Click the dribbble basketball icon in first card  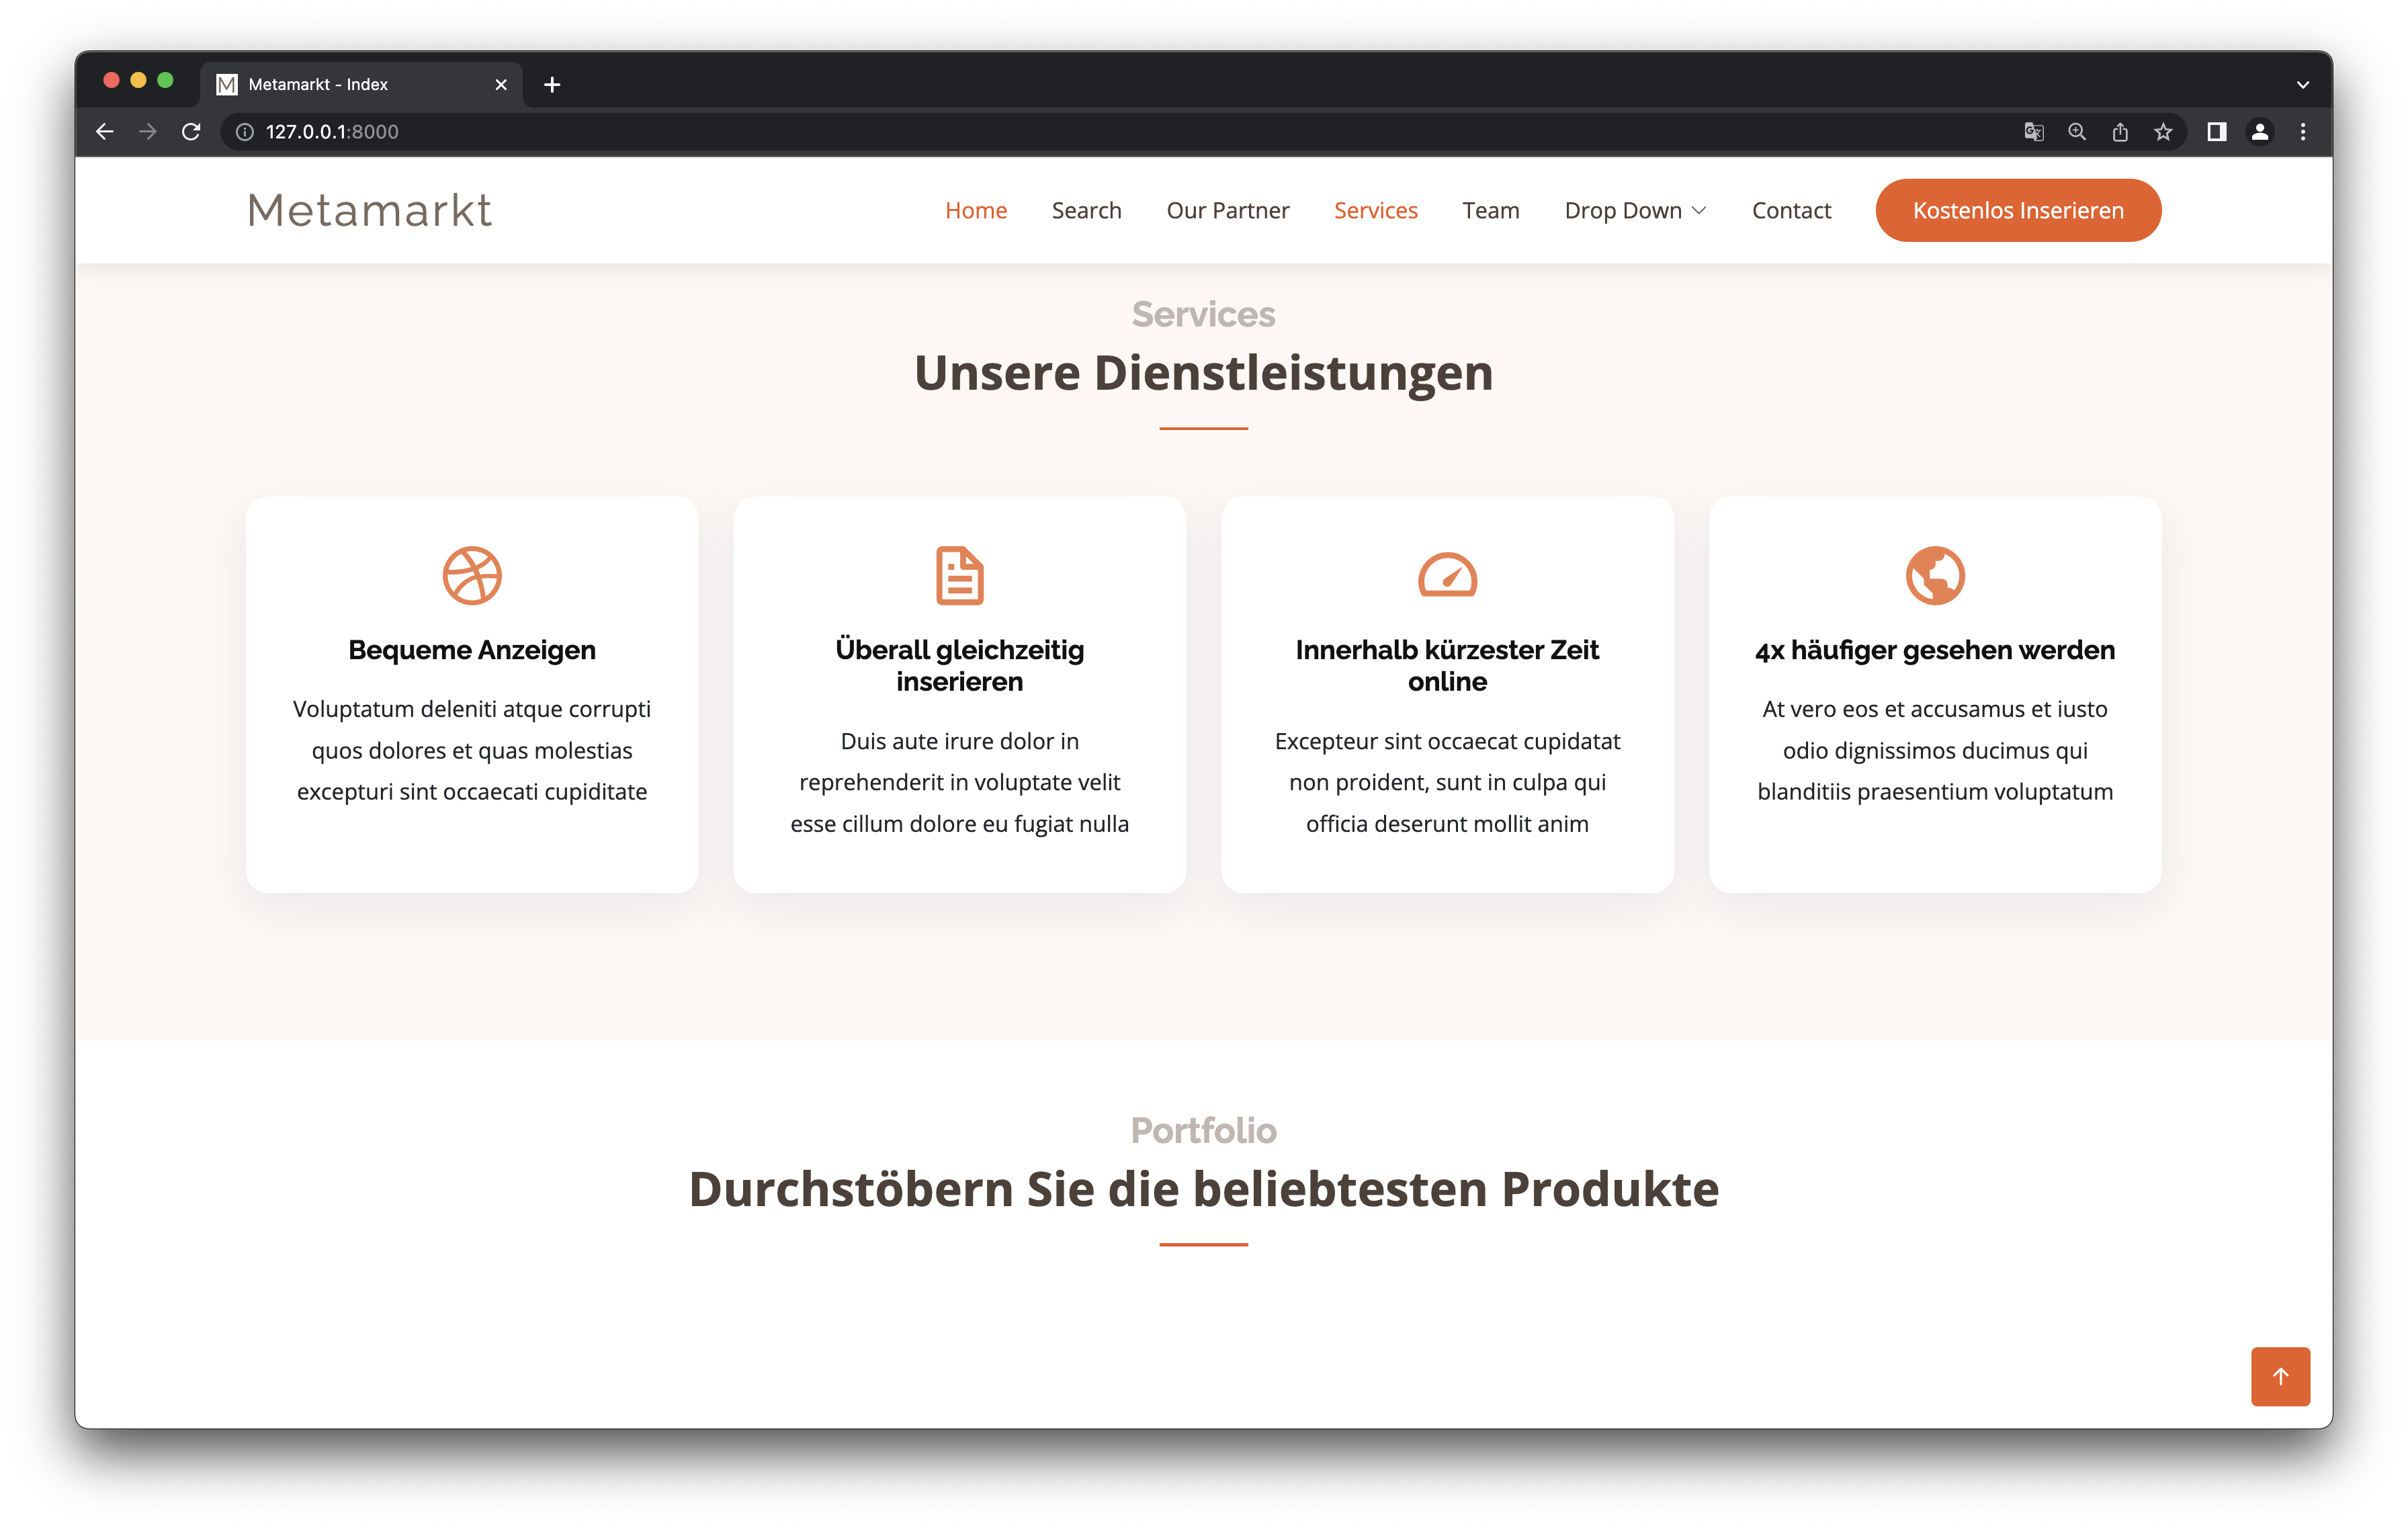click(x=472, y=575)
